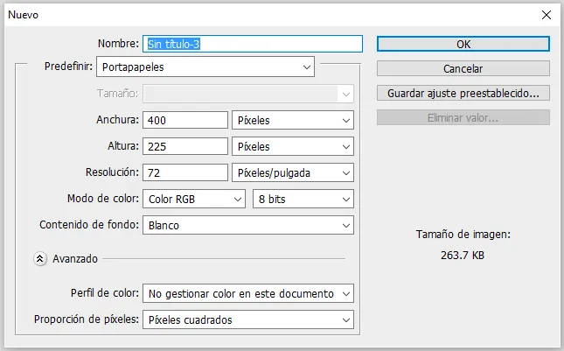Open the 8 bits depth dropdown

[x=303, y=199]
